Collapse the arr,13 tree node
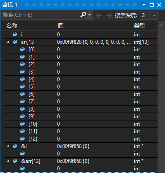The height and width of the screenshot is (173, 165). pyautogui.click(x=8, y=42)
